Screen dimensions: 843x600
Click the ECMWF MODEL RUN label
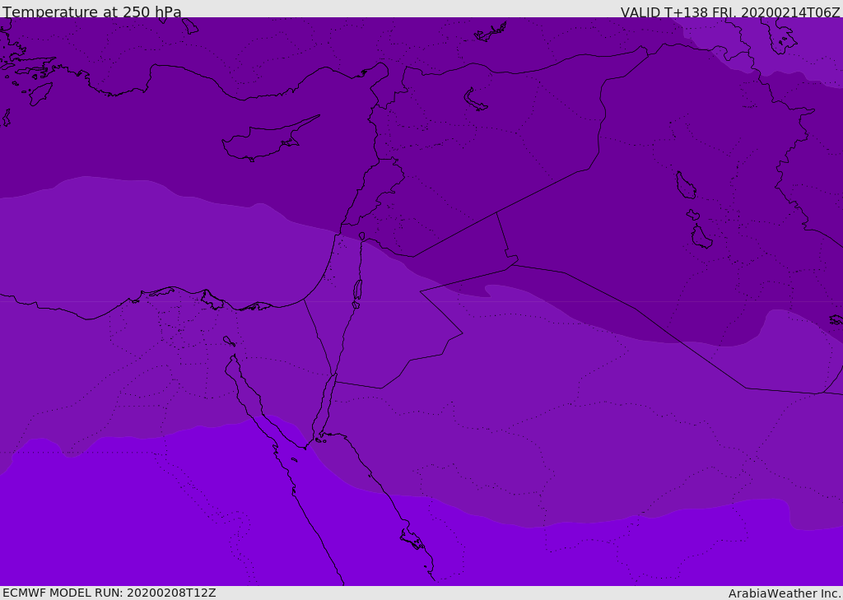pyautogui.click(x=109, y=593)
